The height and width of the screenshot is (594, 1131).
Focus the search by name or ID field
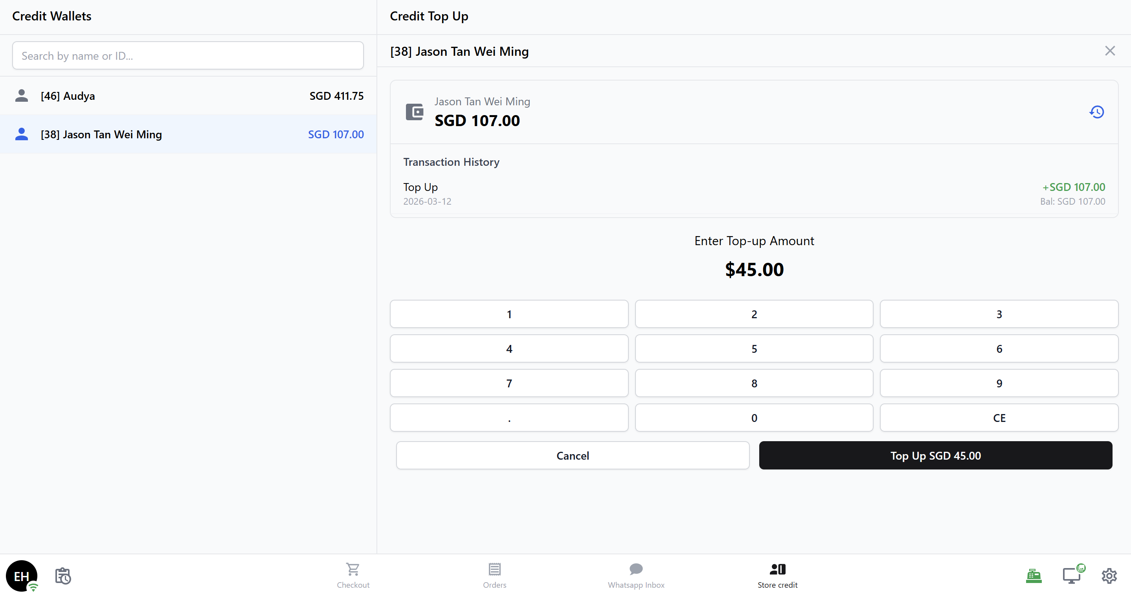188,56
